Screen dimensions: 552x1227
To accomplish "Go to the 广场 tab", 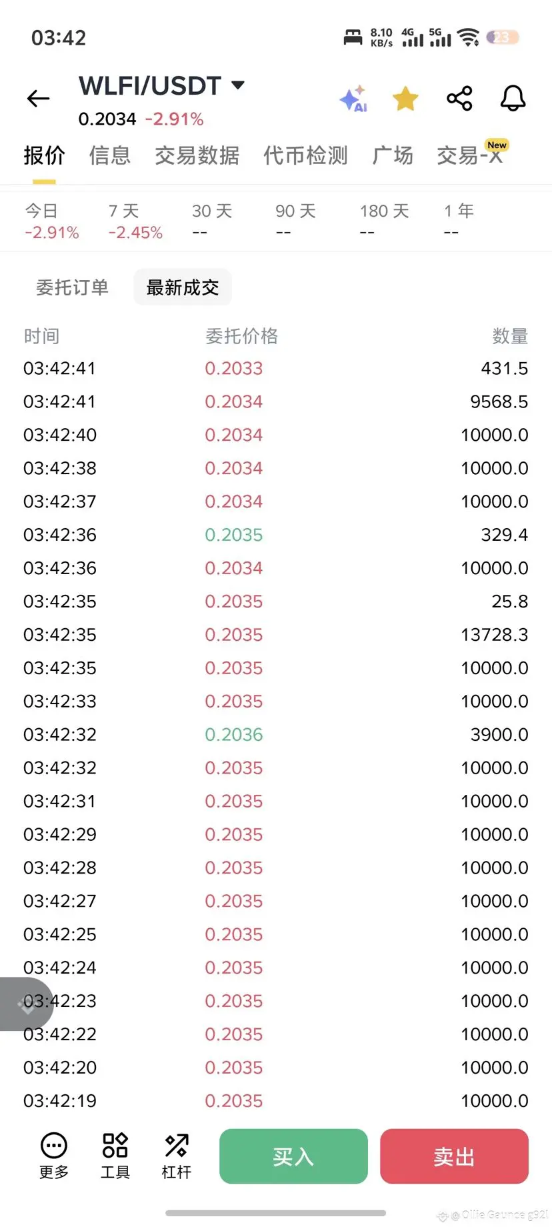I will pos(393,155).
